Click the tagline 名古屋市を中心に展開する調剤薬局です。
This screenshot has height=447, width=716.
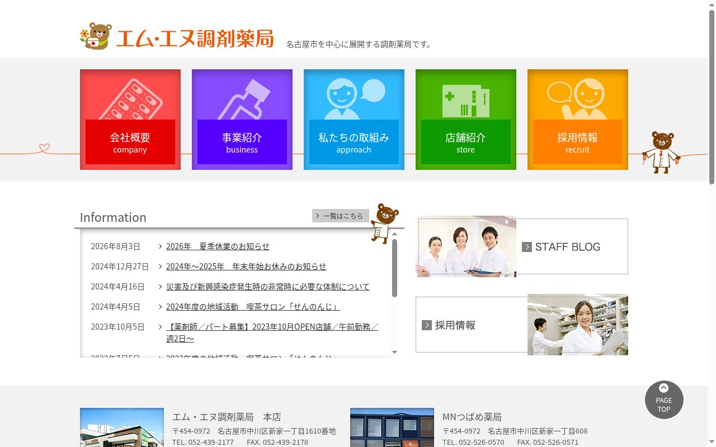pyautogui.click(x=360, y=44)
